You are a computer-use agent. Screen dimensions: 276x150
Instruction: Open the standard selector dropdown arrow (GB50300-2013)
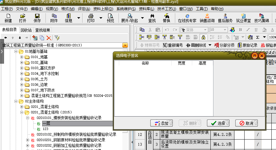point(125,45)
